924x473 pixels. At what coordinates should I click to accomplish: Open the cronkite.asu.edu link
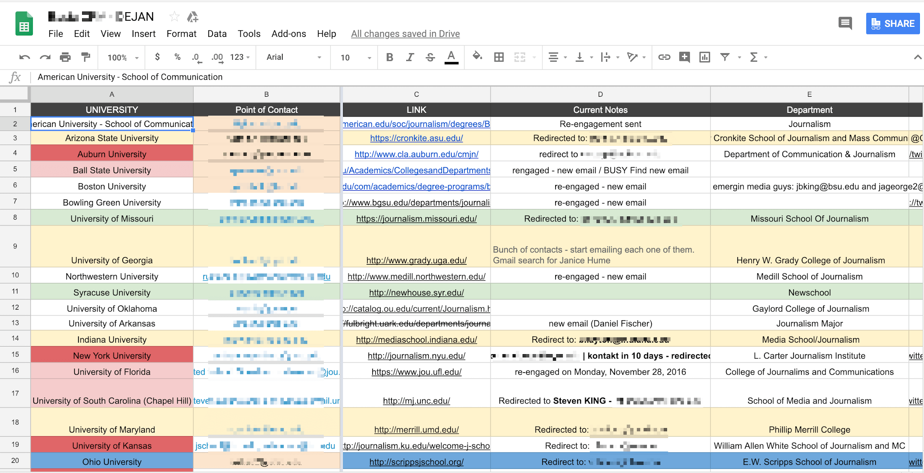417,138
